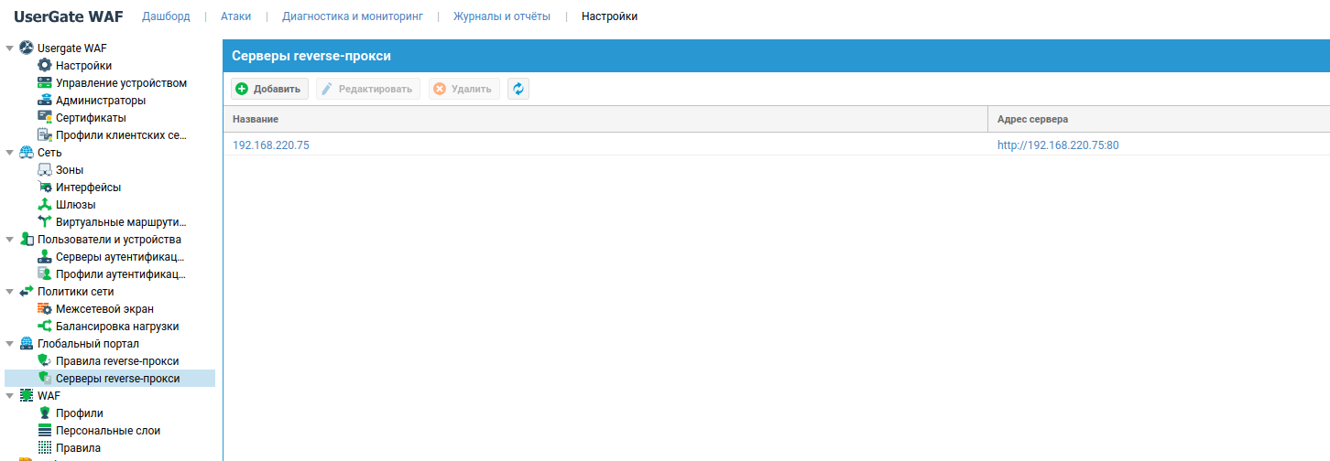Click the Пользователи и устройства group icon
This screenshot has height=461, width=1330.
pos(26,240)
